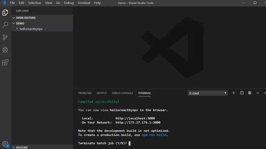Open the Debug menu

(x=69, y=3)
